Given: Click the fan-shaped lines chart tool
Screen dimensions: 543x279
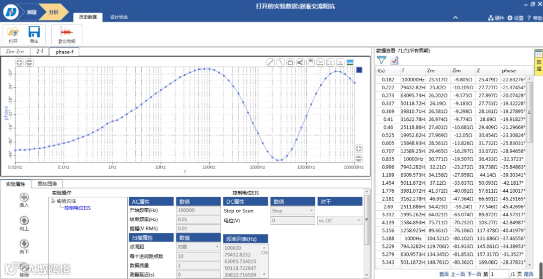Looking at the screenshot, I should point(301,62).
